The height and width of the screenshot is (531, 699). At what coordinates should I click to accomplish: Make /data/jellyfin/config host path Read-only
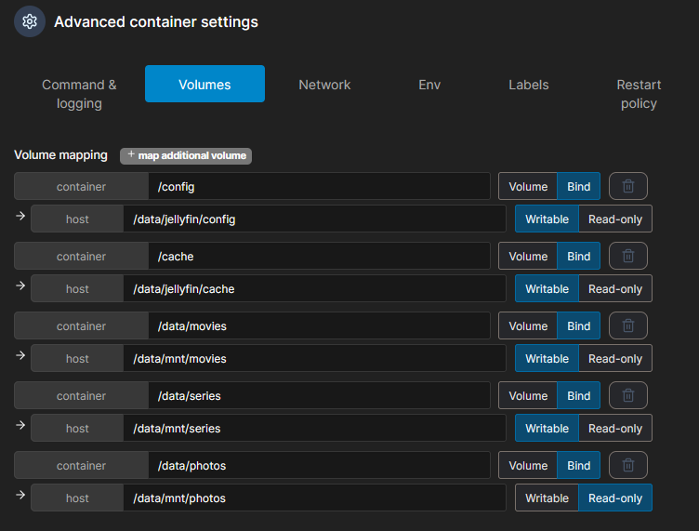pos(614,219)
